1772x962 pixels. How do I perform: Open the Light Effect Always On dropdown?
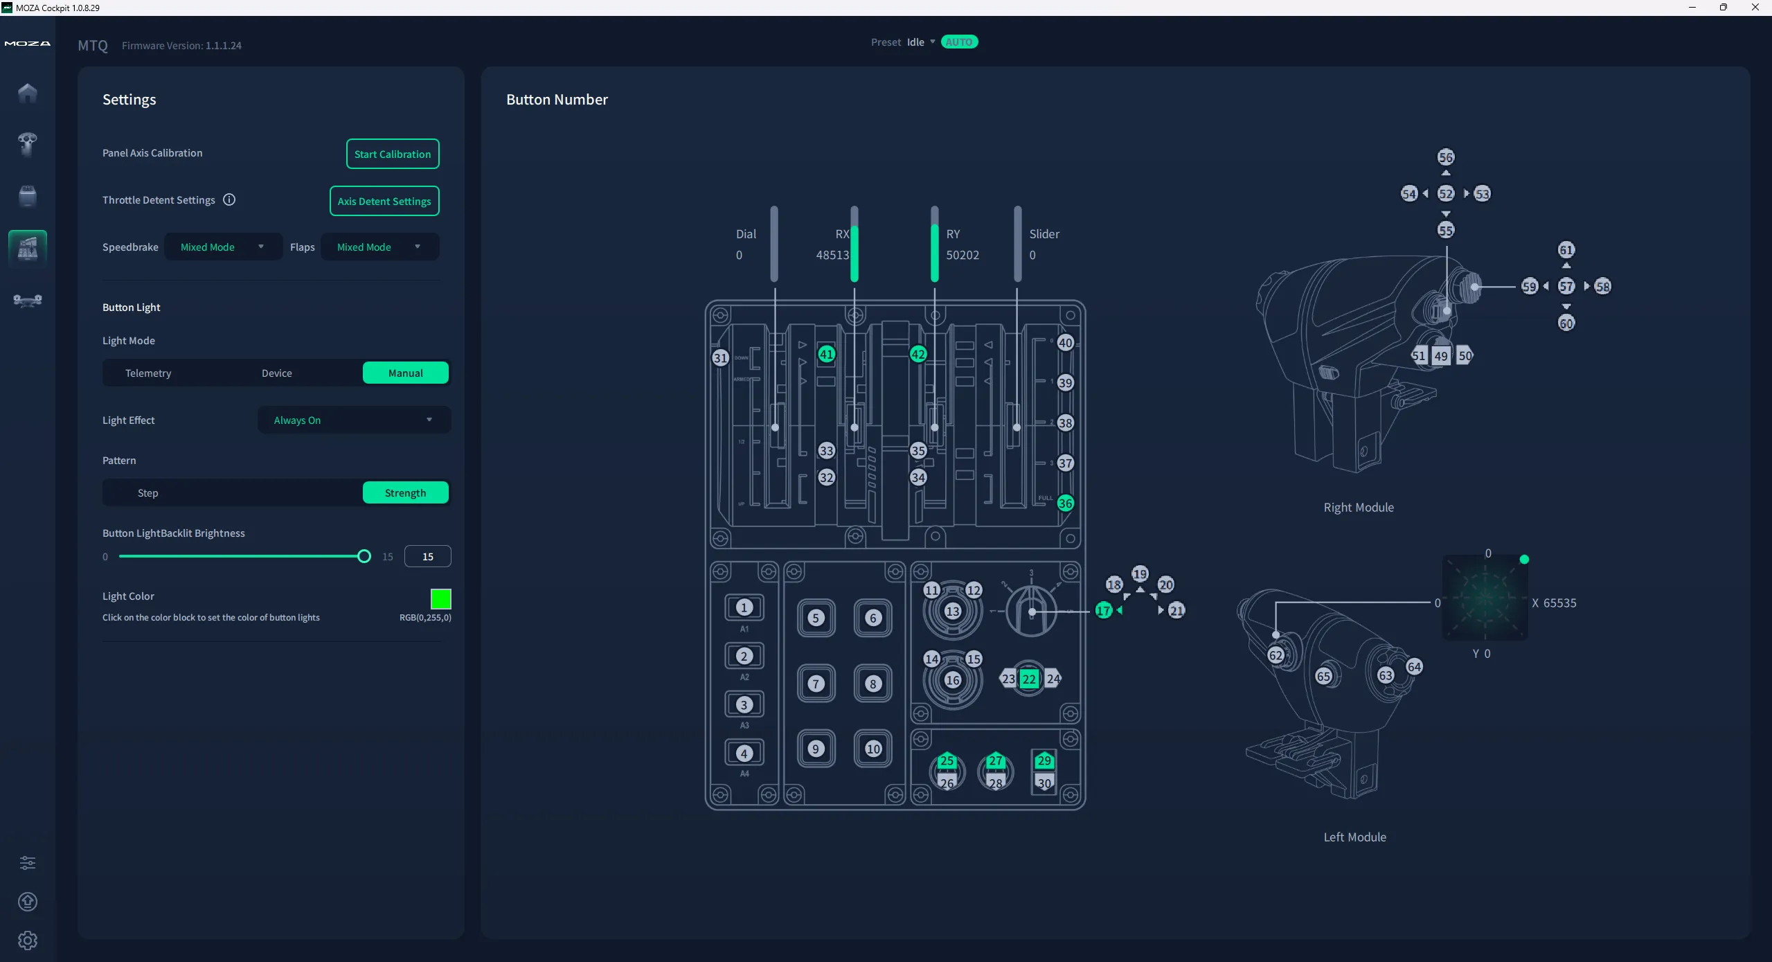354,420
